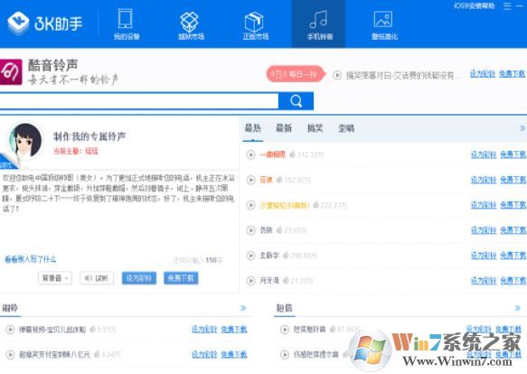This screenshot has height=374, width=527.
Task: Play the 支付宝到账八亿元 alarm ringtone
Action: 10,354
